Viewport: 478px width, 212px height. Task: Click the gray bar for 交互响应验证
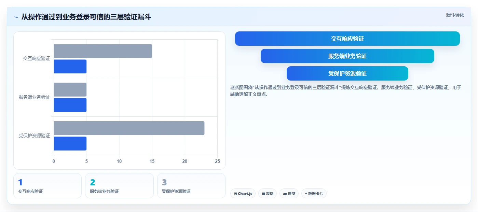click(103, 51)
